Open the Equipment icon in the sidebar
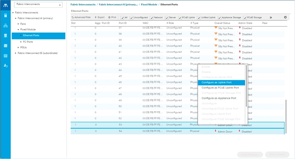295x159 pixels. click(6, 5)
